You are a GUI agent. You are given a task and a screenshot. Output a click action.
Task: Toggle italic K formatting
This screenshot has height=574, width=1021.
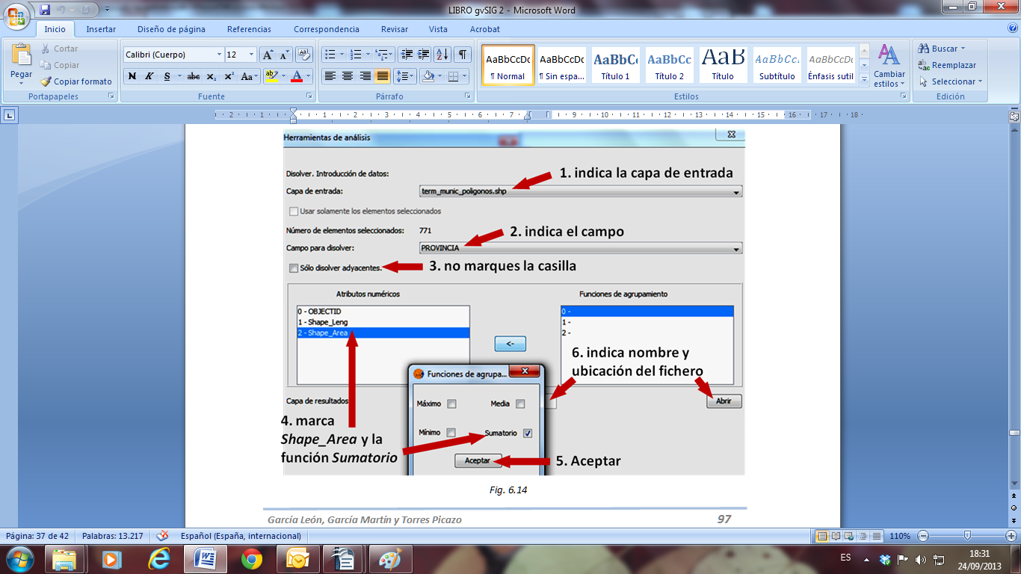[x=149, y=76]
